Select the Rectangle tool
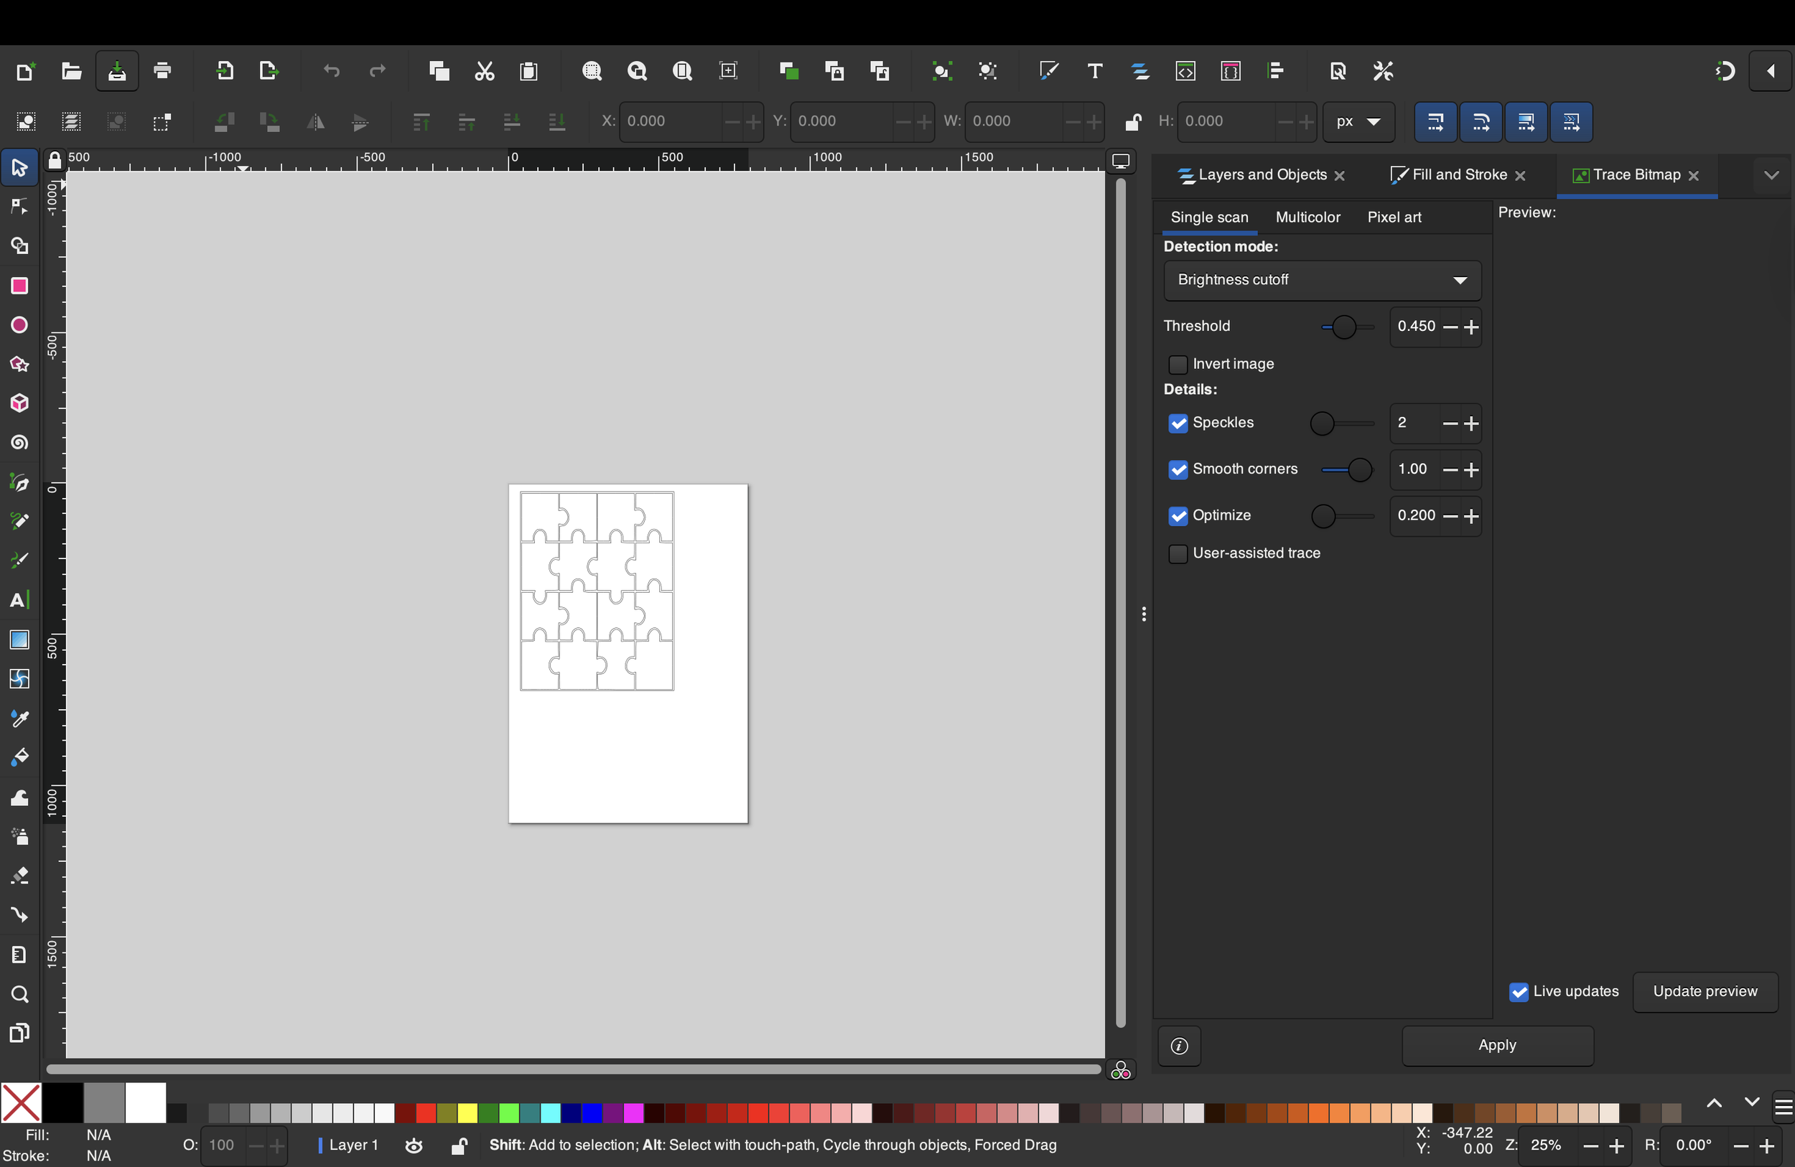This screenshot has height=1167, width=1795. coord(19,286)
